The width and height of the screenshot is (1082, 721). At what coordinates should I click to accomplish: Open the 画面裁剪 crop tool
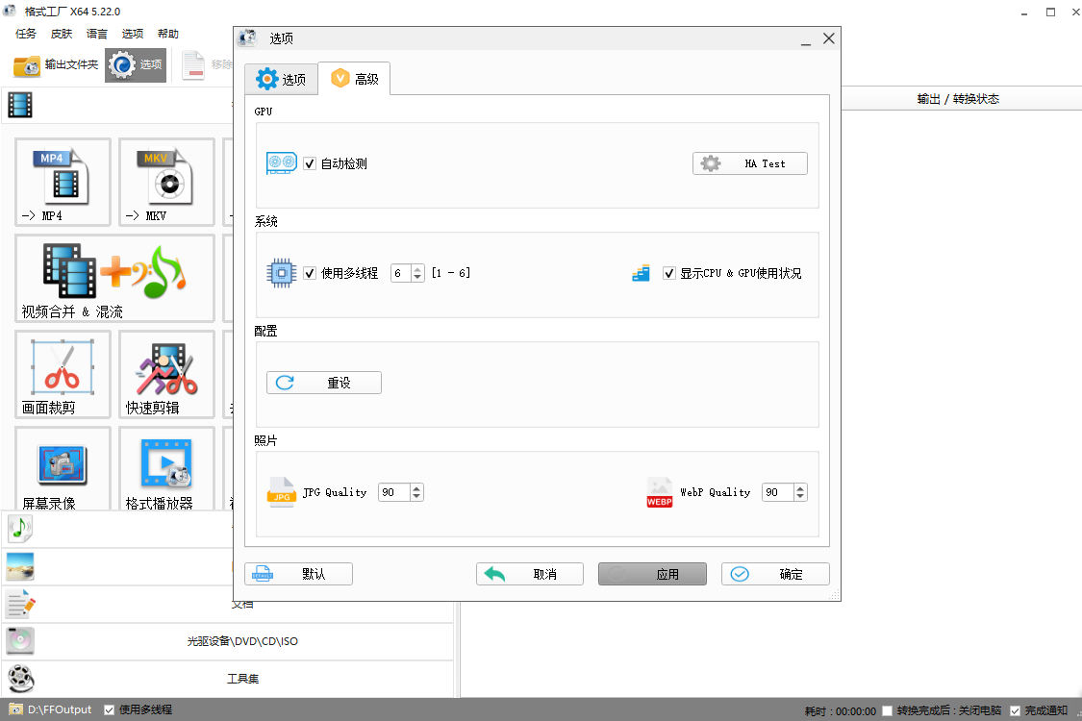click(x=62, y=375)
